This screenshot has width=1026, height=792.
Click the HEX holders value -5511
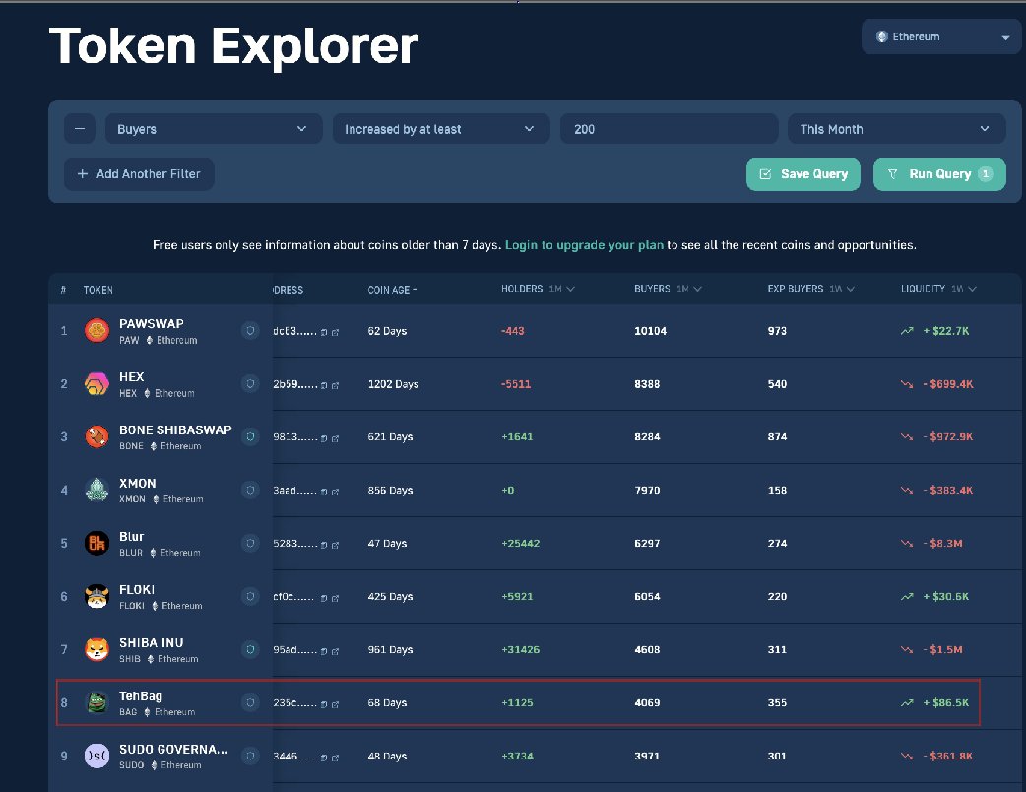pos(516,383)
